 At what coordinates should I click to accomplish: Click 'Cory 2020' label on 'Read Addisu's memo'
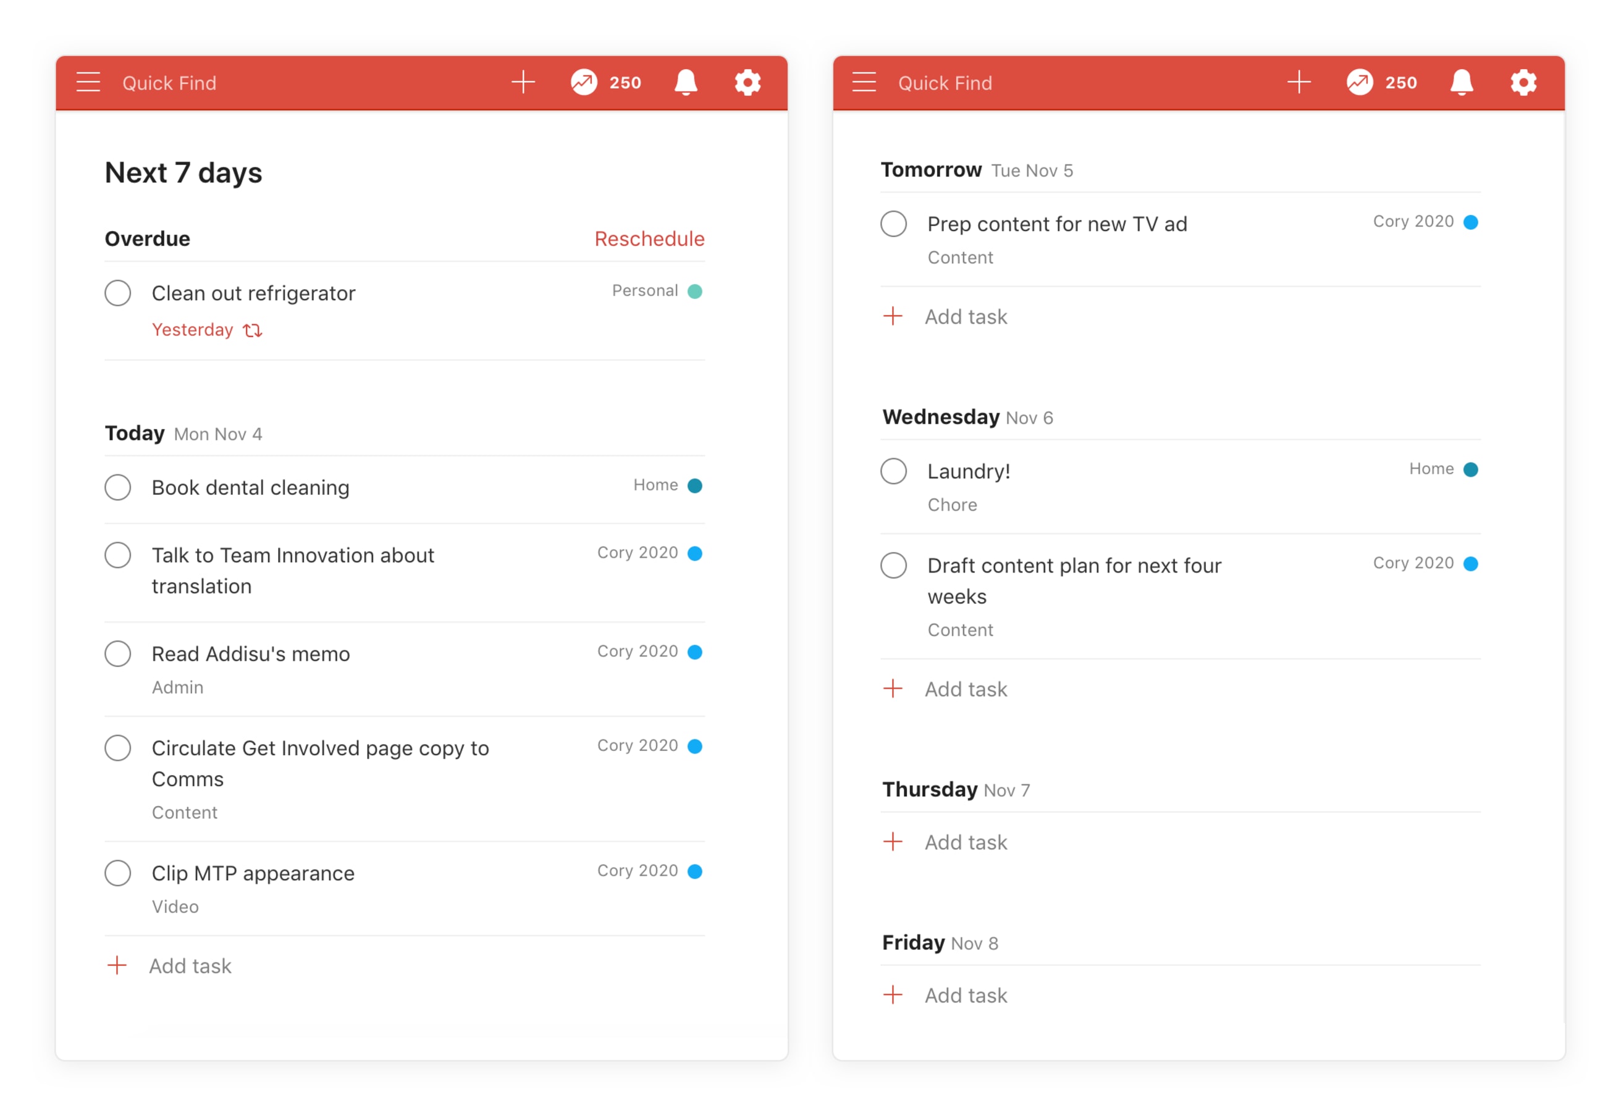click(x=637, y=651)
